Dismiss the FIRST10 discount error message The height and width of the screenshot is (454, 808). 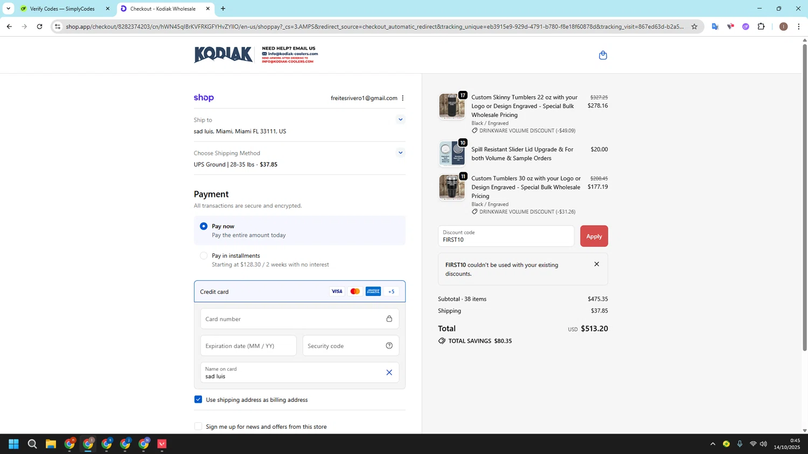(596, 264)
